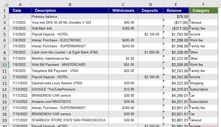Select column C header
221x127 pixels.
[x=123, y=4]
